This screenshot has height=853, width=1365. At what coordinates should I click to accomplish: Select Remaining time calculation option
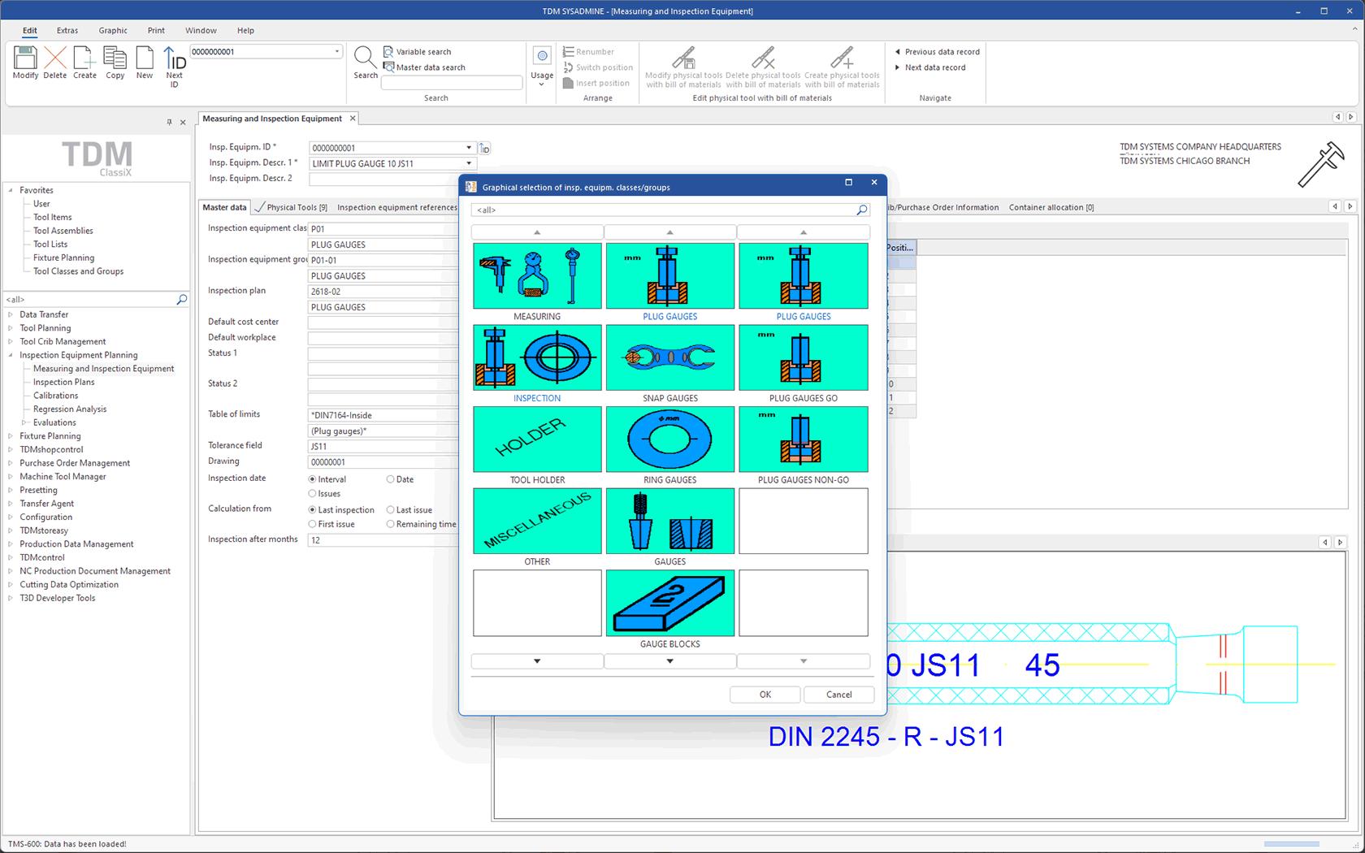click(x=390, y=525)
